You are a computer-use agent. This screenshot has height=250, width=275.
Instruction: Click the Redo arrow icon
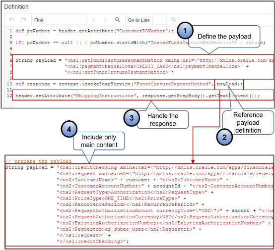coord(23,20)
